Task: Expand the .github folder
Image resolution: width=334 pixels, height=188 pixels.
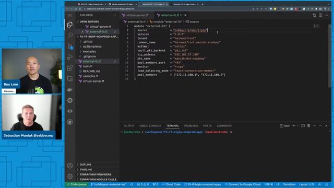Action: [88, 42]
